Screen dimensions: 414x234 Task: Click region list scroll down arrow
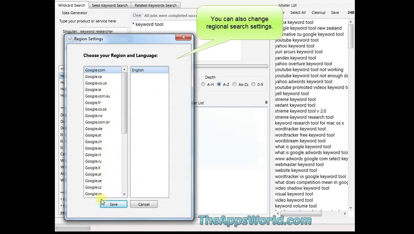tap(124, 194)
